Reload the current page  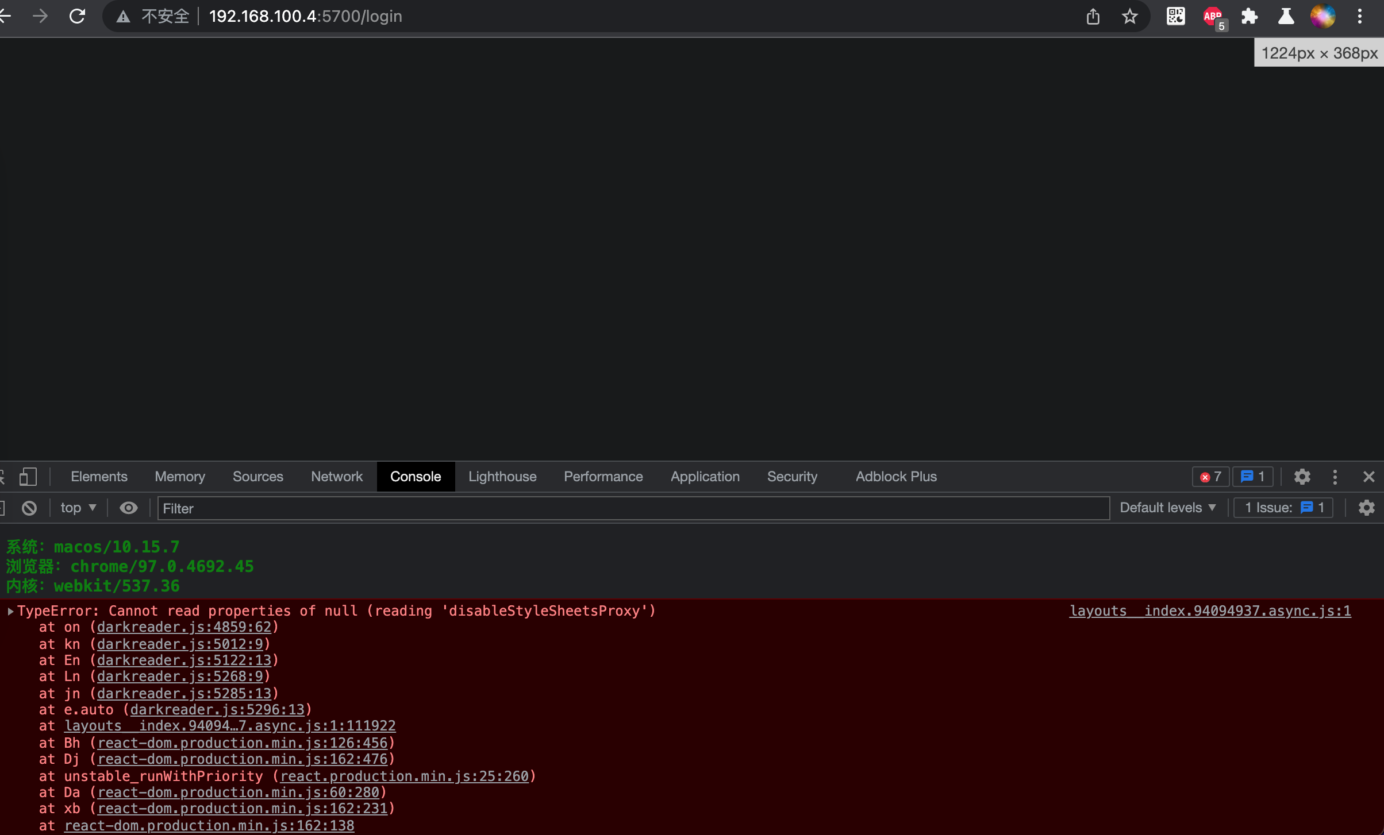point(76,16)
